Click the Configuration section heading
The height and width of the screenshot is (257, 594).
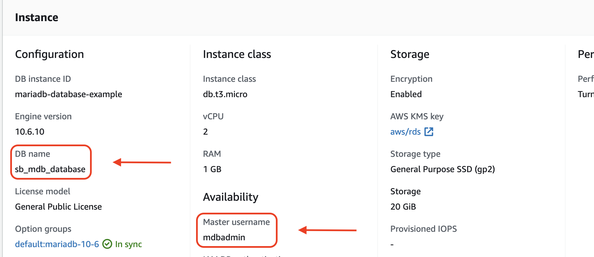[x=49, y=54]
